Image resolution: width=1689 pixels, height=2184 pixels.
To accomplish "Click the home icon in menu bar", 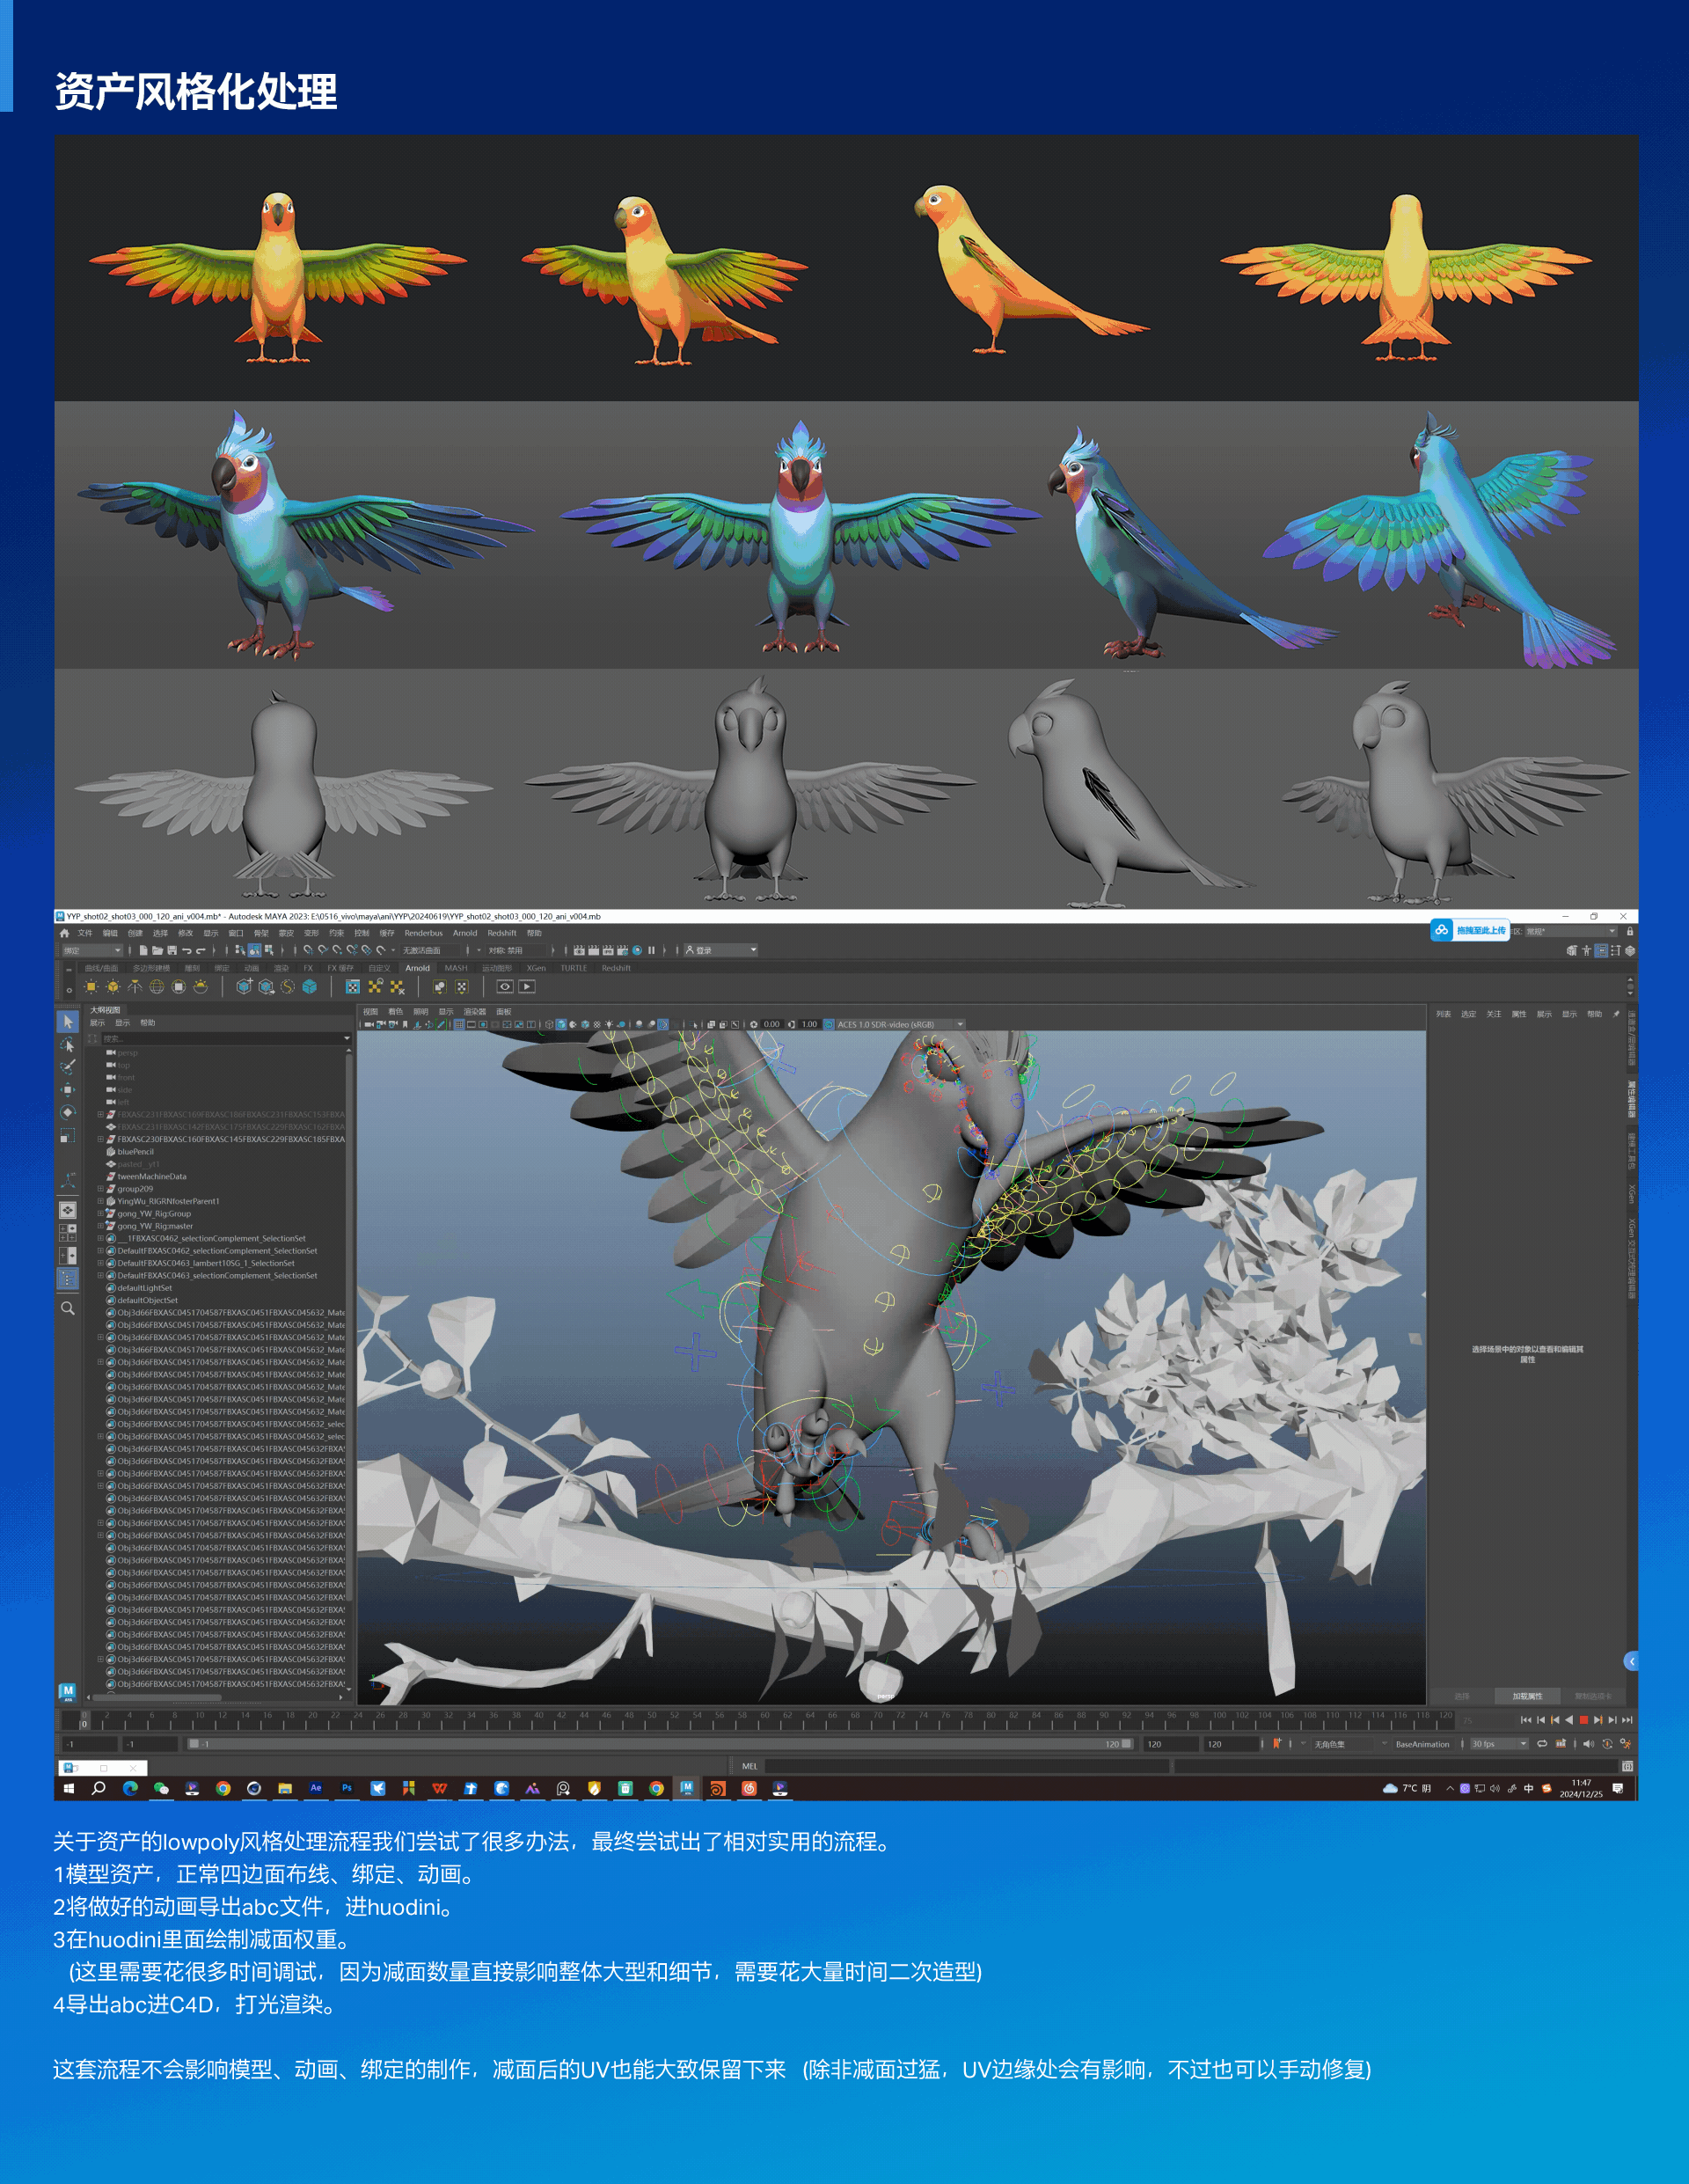I will (x=65, y=933).
